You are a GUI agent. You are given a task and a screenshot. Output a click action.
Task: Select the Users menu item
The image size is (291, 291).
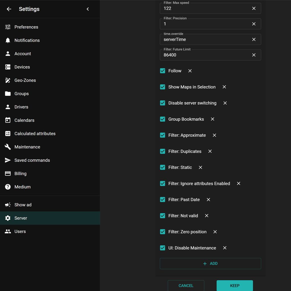50,231
